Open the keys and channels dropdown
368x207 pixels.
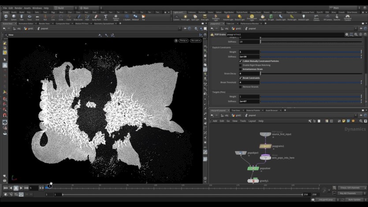point(352,188)
